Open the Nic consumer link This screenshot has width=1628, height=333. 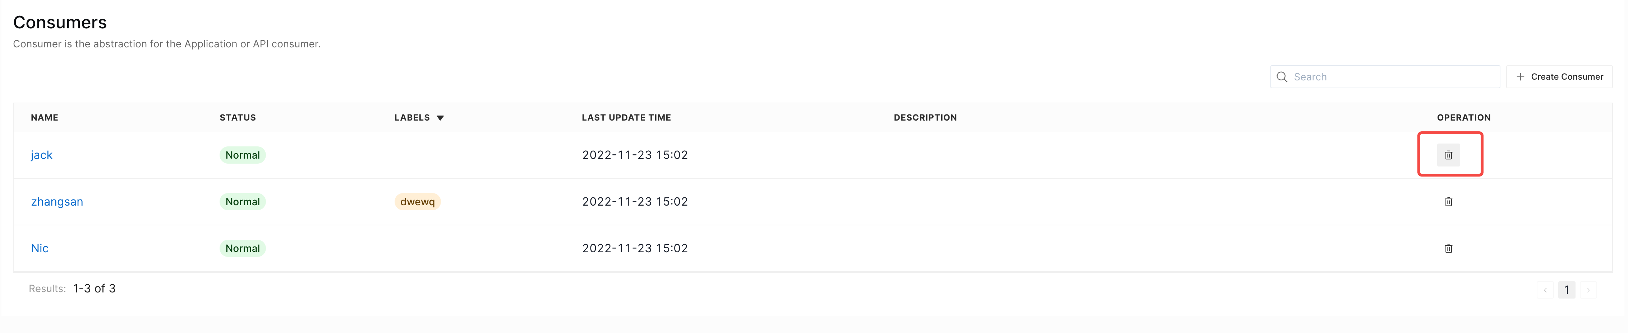click(40, 248)
